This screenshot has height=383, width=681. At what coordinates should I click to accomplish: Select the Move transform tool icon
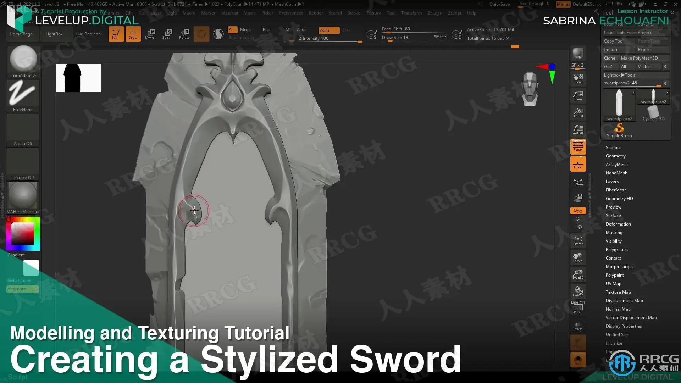tap(150, 34)
